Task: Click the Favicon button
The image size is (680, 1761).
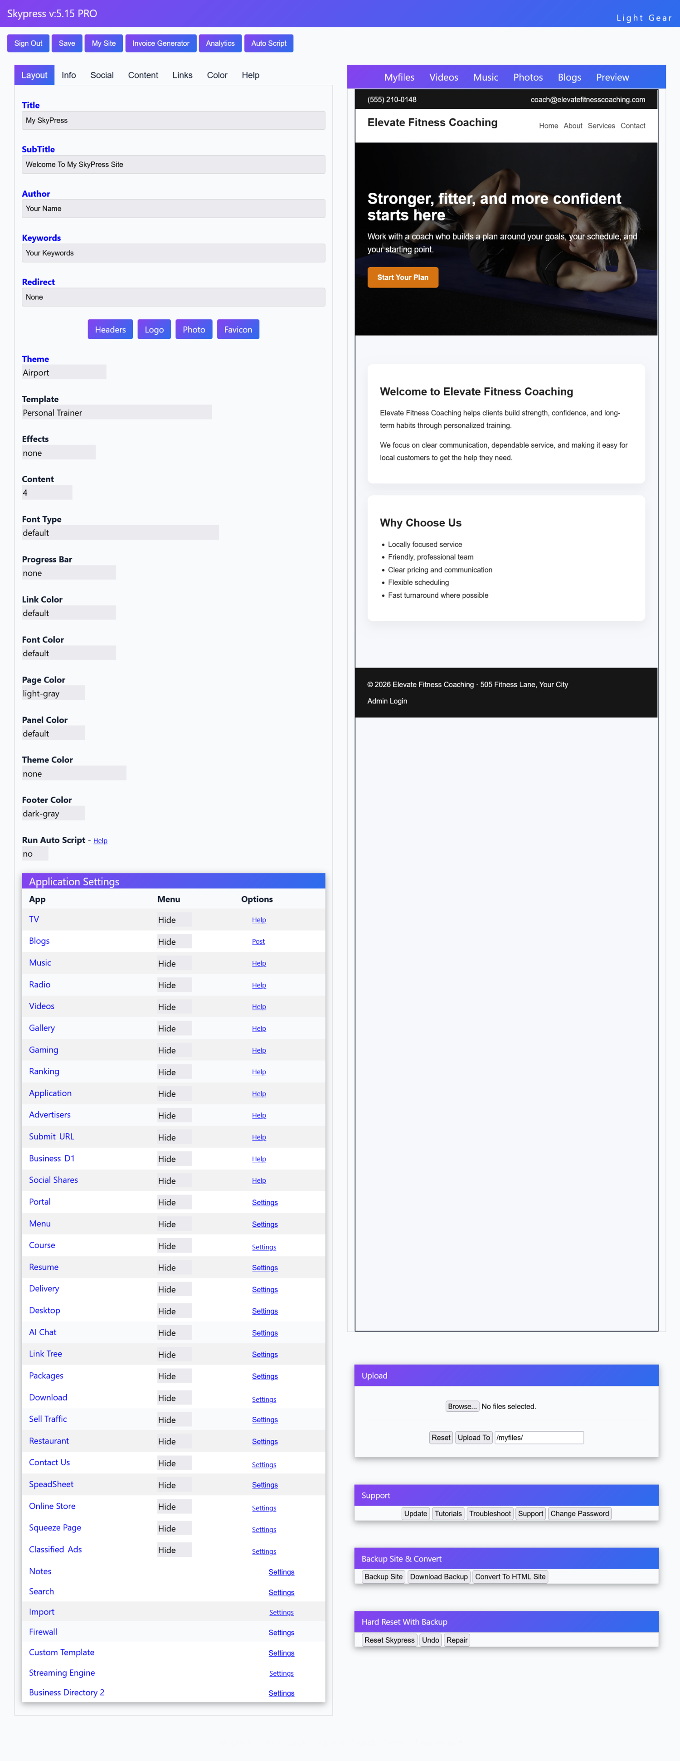Action: (x=238, y=330)
